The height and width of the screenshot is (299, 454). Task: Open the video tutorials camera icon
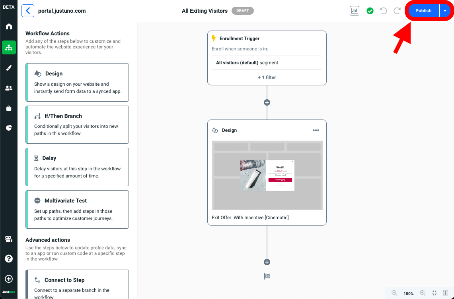point(9,239)
